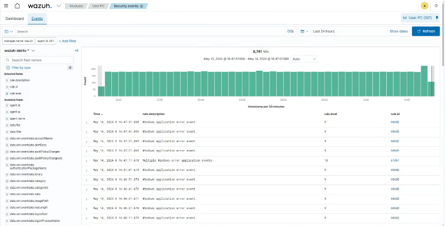Switch the query language via DQL
Viewport: 445px width, 226px height.
tap(291, 31)
